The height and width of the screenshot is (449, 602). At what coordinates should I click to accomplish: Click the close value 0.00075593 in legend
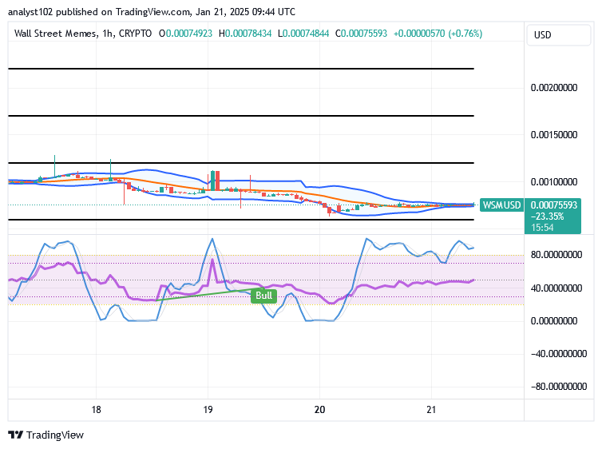tap(364, 34)
